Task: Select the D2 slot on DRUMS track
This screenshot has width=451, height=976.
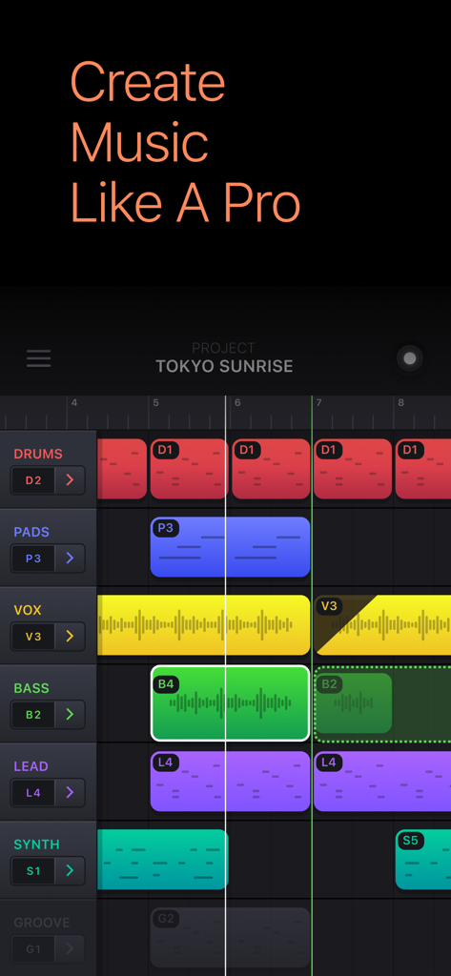Action: tap(33, 480)
